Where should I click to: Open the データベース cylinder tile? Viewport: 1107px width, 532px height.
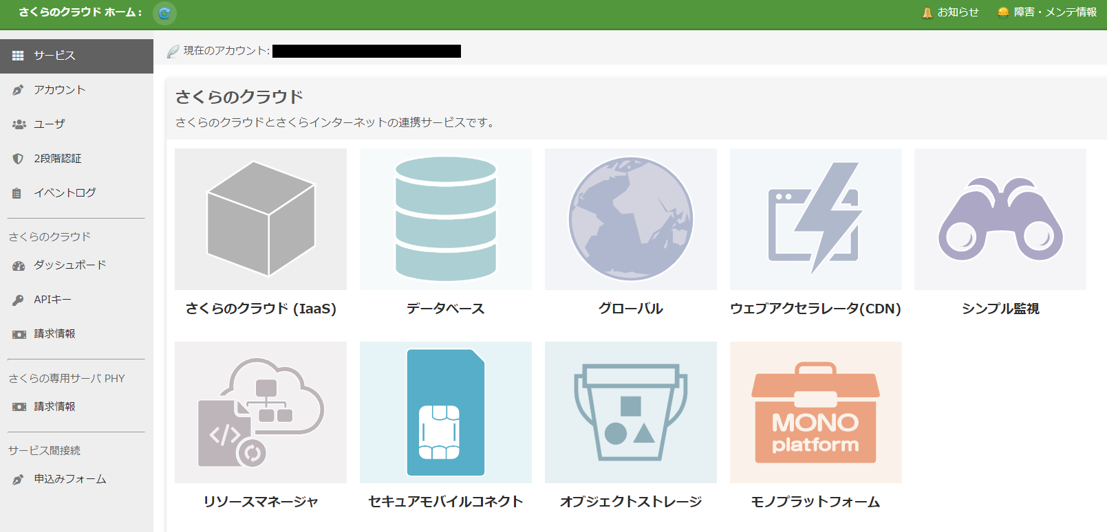pyautogui.click(x=446, y=219)
